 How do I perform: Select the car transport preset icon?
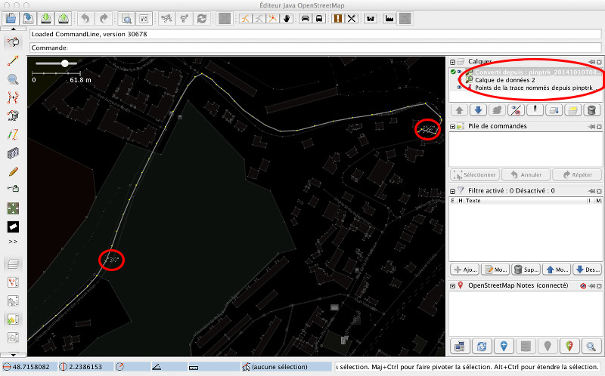306,18
